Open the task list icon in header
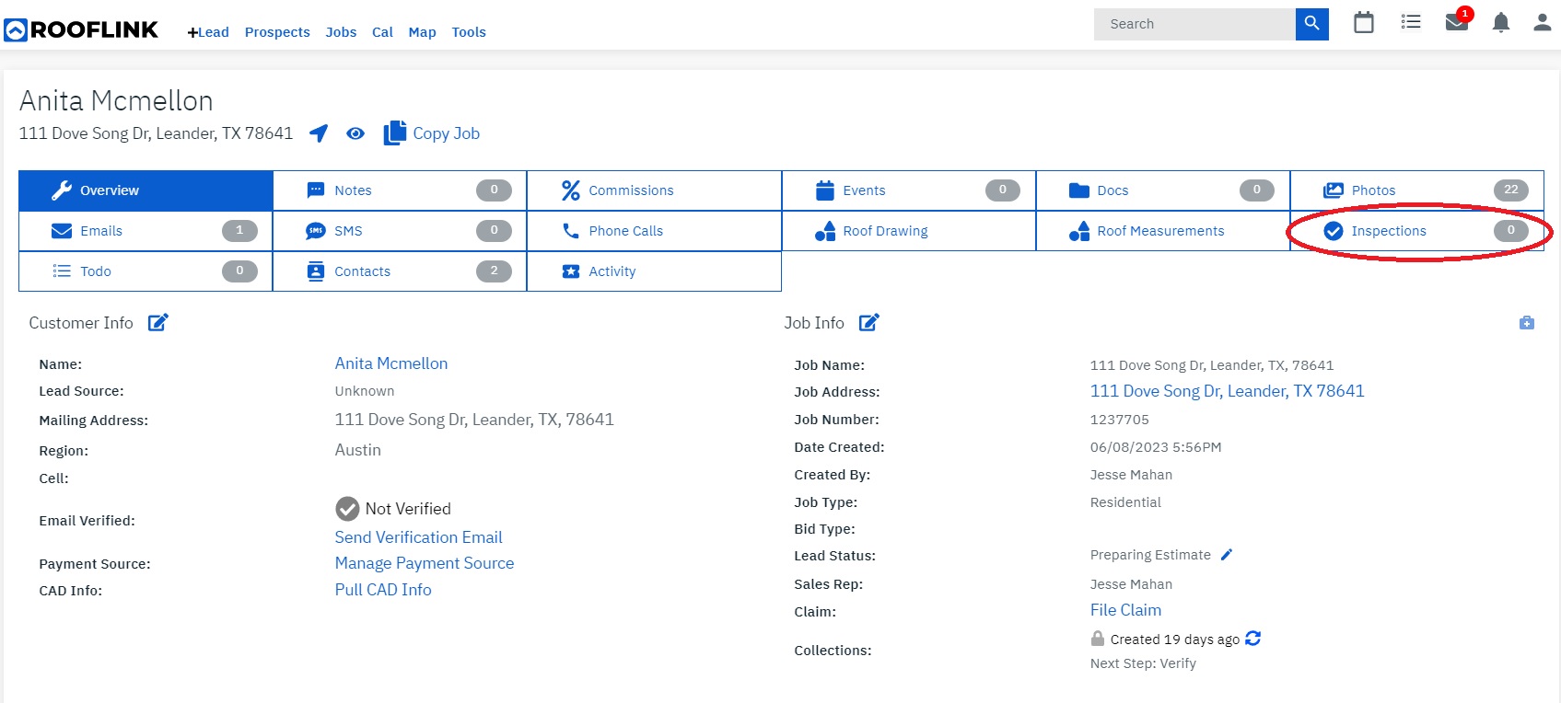 (x=1411, y=22)
